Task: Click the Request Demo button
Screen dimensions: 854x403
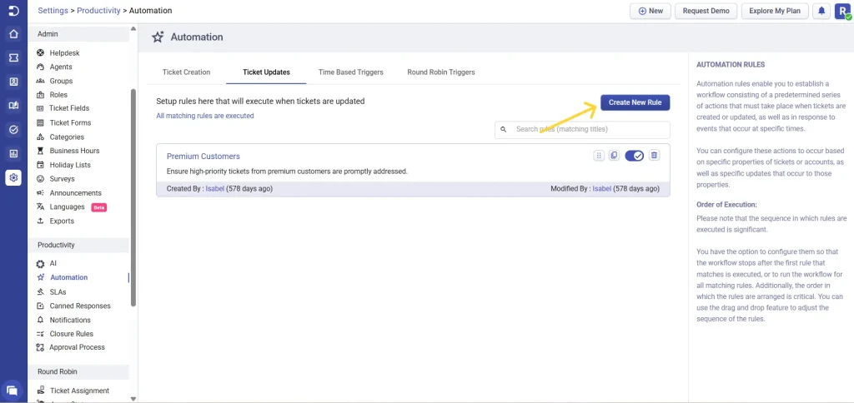Action: coord(706,11)
